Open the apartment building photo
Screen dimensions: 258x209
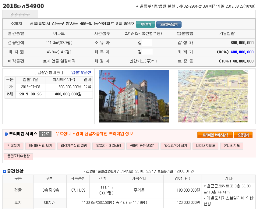134,96
